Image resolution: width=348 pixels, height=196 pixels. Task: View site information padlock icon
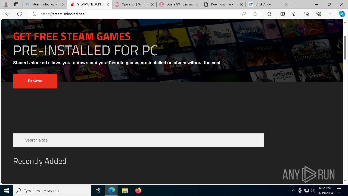coord(34,14)
